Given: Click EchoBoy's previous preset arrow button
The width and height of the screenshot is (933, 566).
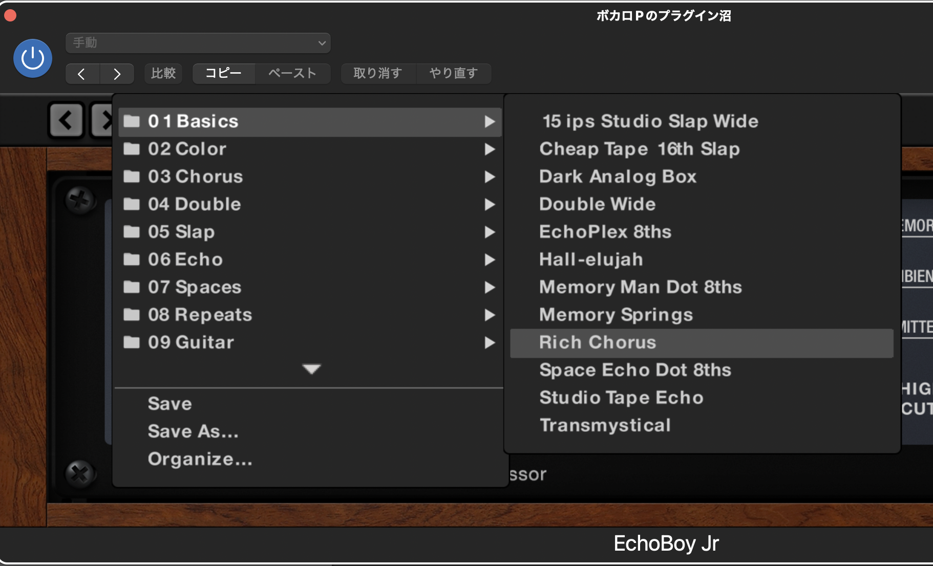Looking at the screenshot, I should click(66, 121).
